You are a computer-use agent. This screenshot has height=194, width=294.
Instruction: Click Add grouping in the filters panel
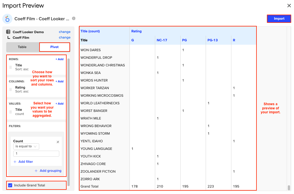(x=48, y=171)
